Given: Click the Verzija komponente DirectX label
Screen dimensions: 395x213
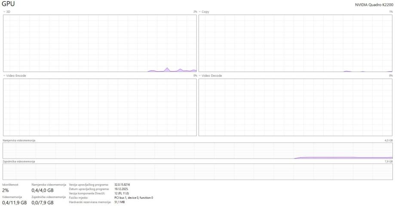Looking at the screenshot, I should point(87,193).
